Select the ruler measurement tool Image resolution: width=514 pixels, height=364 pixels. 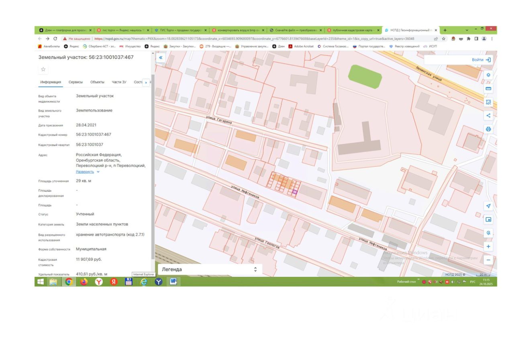coord(488,88)
